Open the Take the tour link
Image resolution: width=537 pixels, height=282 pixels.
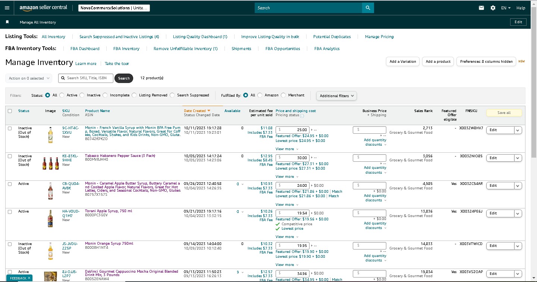pos(117,63)
